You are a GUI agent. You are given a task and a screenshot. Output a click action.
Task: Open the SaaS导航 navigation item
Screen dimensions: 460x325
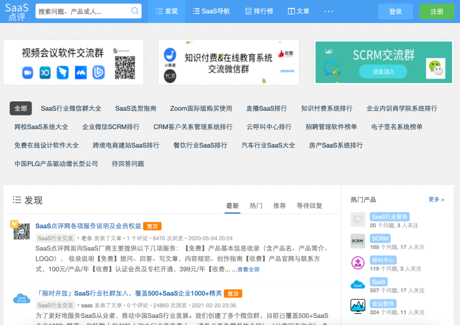point(211,12)
